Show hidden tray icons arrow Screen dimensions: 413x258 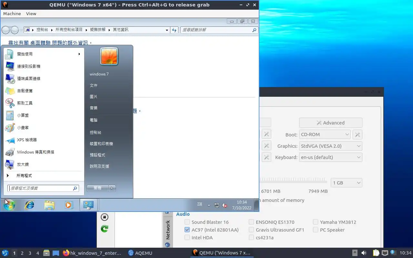click(209, 205)
